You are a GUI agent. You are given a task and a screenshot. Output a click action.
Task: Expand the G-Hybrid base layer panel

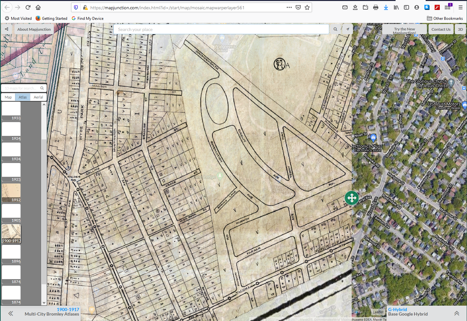[456, 313]
